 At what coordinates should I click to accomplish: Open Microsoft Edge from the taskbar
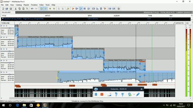[17, 105]
